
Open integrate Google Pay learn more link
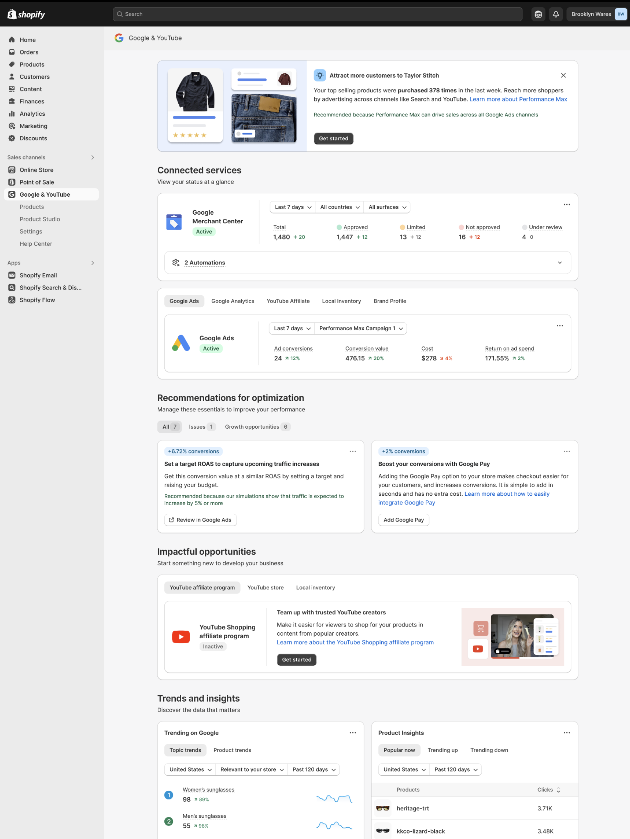click(464, 498)
